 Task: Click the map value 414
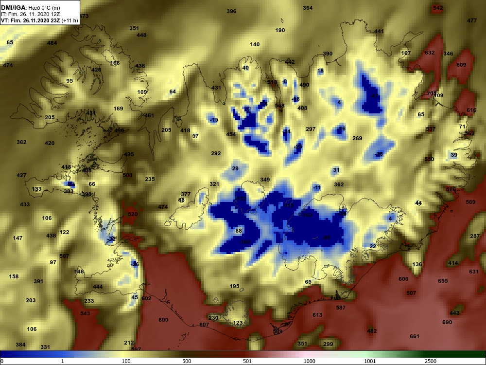coord(453,263)
